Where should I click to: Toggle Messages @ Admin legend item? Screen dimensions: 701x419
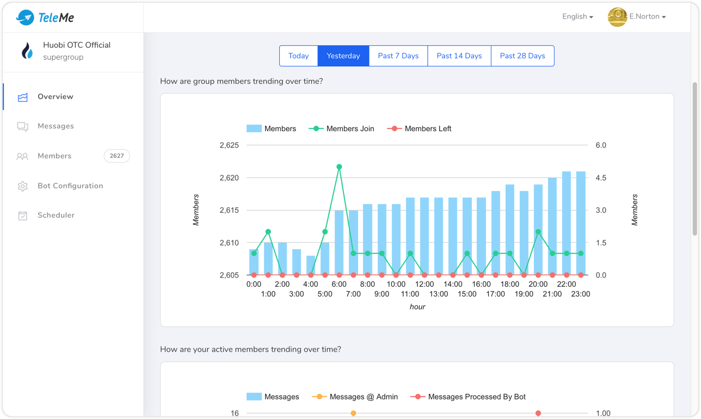354,397
